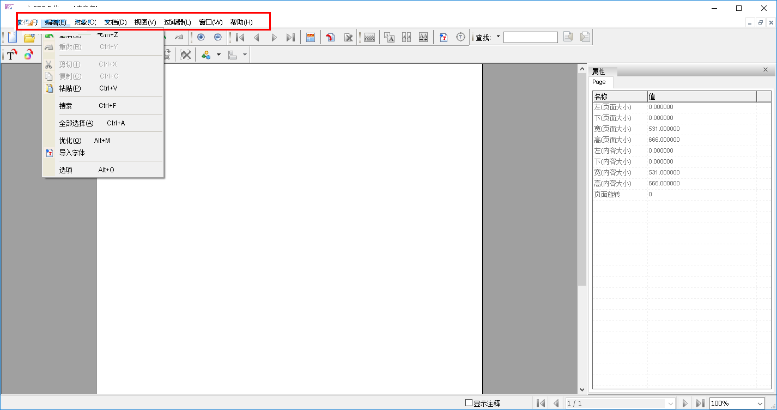The image size is (777, 410).
Task: Select 导入字体 menu entry
Action: coord(71,153)
